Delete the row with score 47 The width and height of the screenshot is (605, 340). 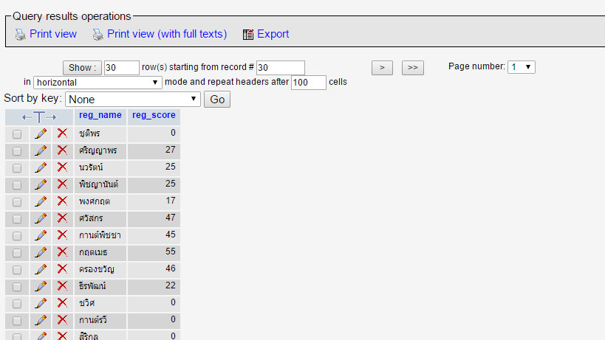(62, 218)
